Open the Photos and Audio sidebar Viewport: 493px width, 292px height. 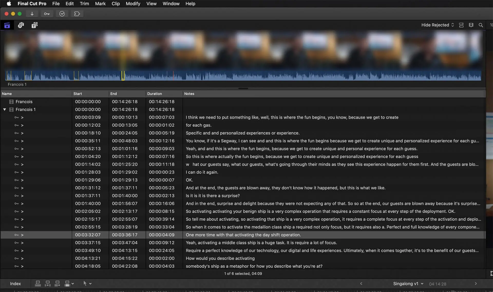(x=21, y=25)
